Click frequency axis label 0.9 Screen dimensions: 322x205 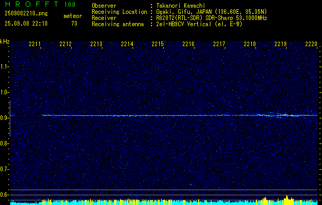[x=5, y=118]
